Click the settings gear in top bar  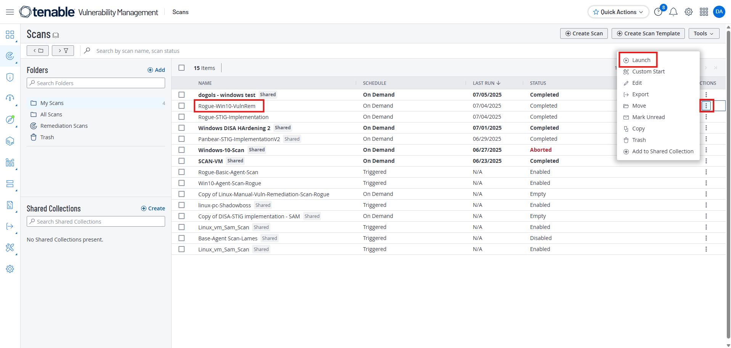tap(689, 12)
